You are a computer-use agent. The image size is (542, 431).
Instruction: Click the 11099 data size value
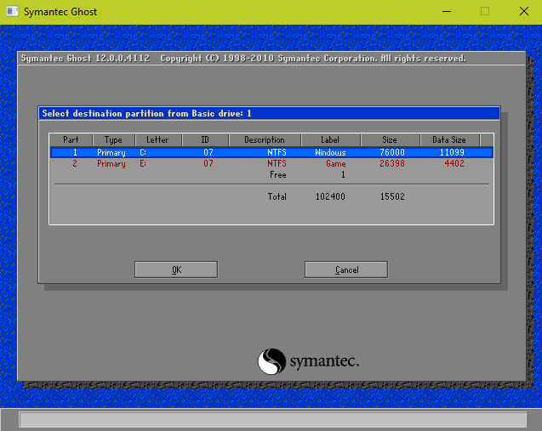pos(452,152)
